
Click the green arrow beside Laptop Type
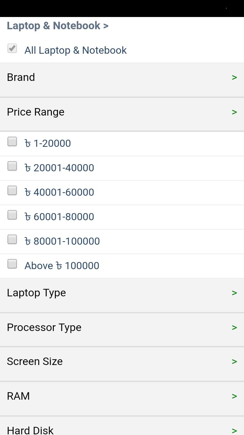(234, 293)
